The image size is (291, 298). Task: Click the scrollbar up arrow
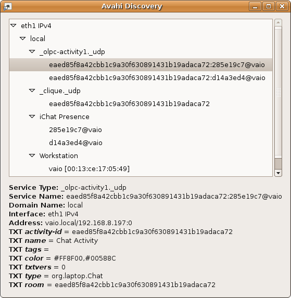(x=279, y=22)
